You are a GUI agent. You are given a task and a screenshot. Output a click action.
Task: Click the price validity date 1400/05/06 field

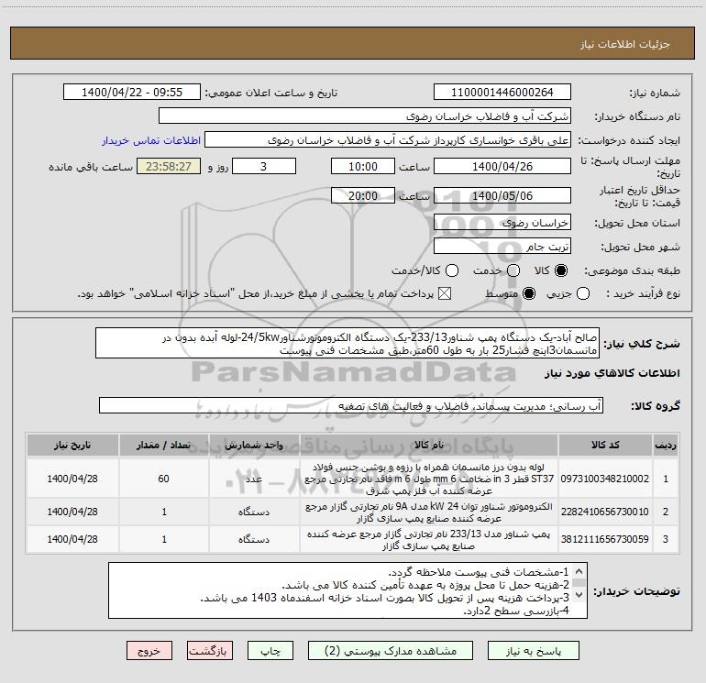coord(502,195)
